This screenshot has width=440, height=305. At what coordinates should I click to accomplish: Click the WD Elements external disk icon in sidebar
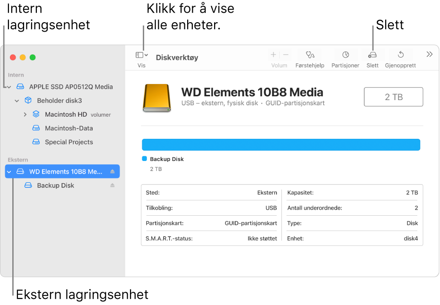pyautogui.click(x=20, y=171)
